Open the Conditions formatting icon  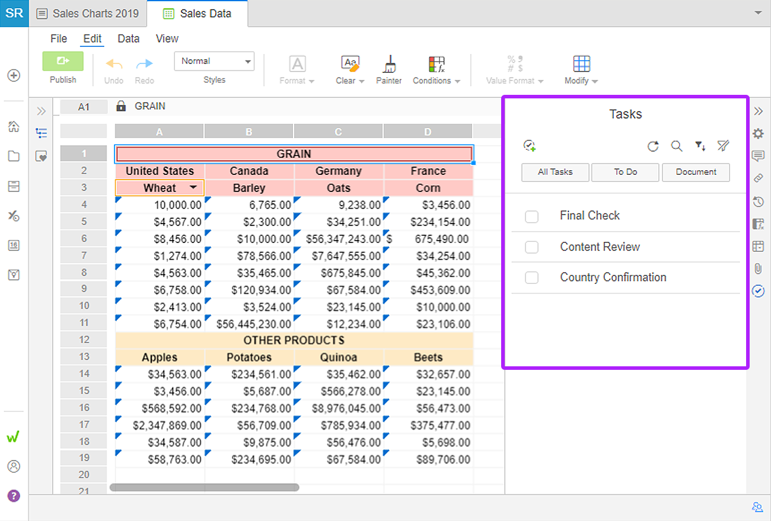point(437,64)
